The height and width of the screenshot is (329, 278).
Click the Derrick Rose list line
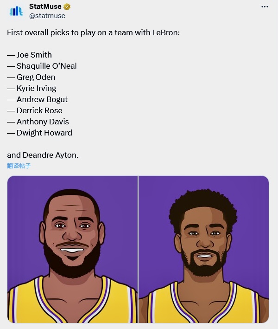coord(35,110)
